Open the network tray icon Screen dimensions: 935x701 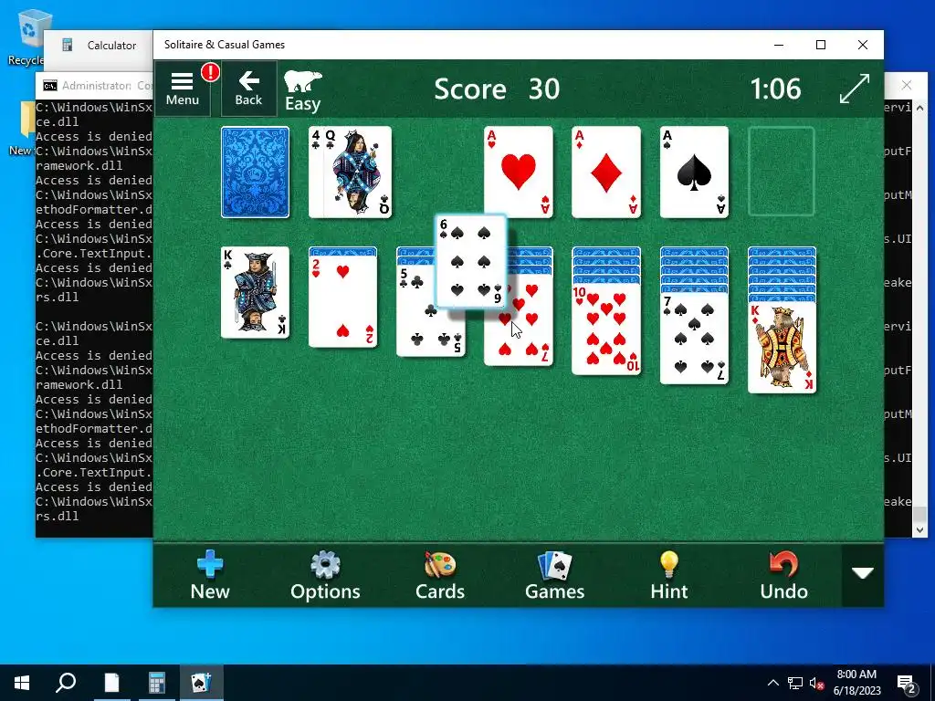coord(795,683)
